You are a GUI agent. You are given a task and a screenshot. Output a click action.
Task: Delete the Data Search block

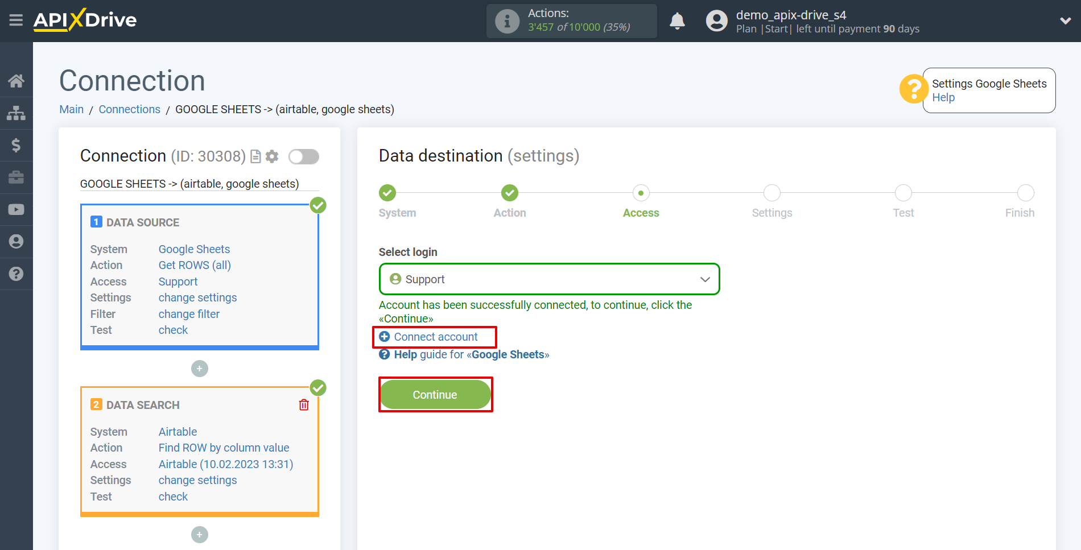304,404
